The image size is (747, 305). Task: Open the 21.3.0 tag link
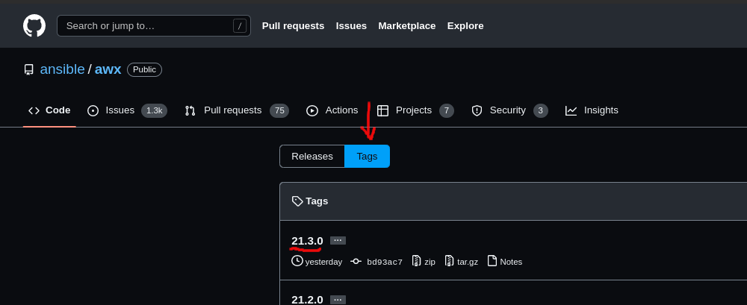pos(307,240)
